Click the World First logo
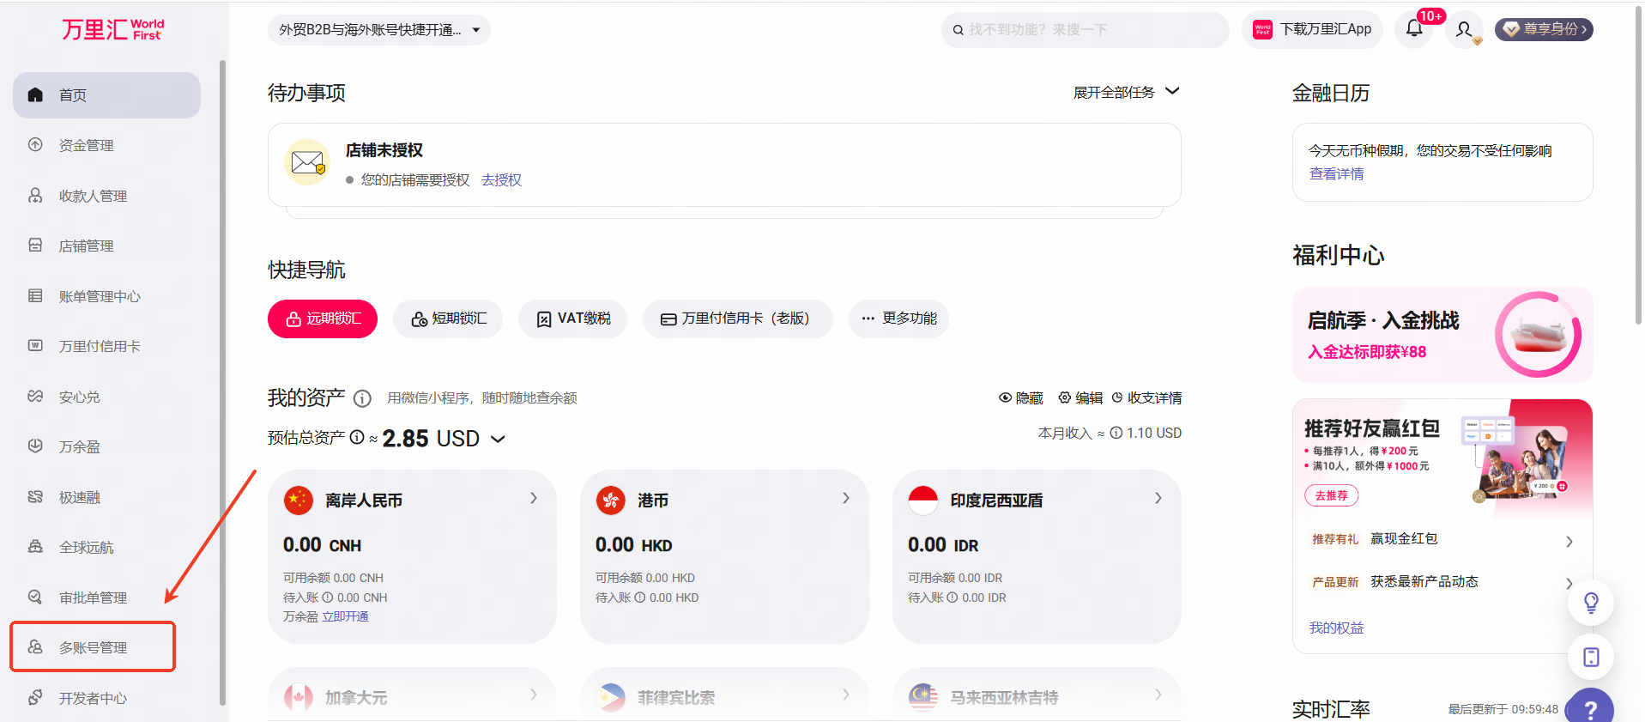The width and height of the screenshot is (1645, 722). click(x=112, y=30)
